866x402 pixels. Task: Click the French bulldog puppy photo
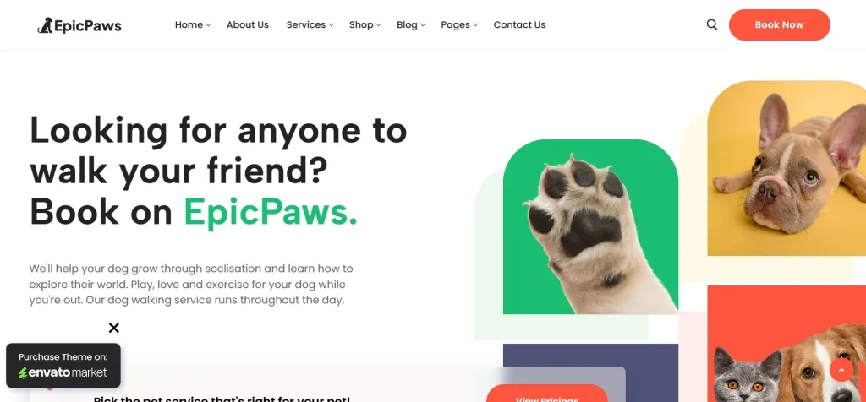click(x=787, y=168)
